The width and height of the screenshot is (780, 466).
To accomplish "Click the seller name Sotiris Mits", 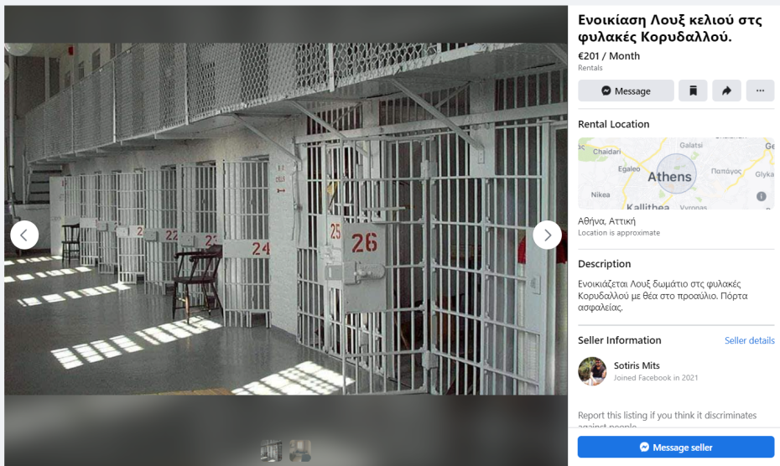I will [x=637, y=365].
